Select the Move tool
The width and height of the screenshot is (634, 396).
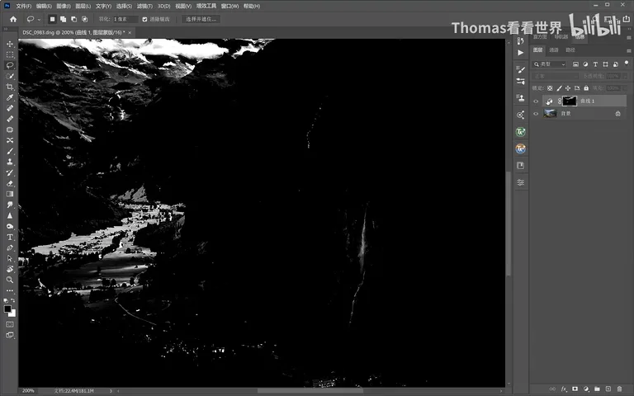(x=10, y=44)
